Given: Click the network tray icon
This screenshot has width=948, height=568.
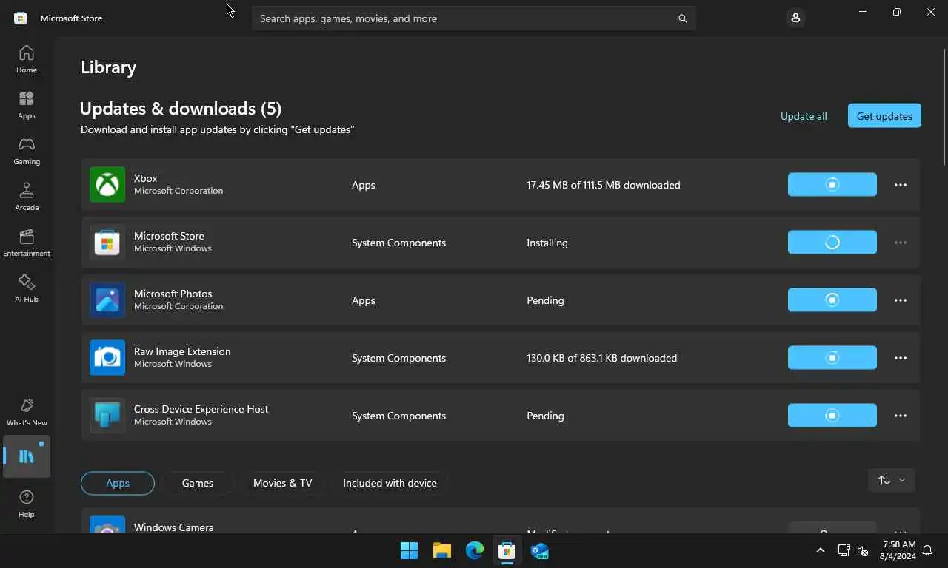Looking at the screenshot, I should (x=844, y=550).
